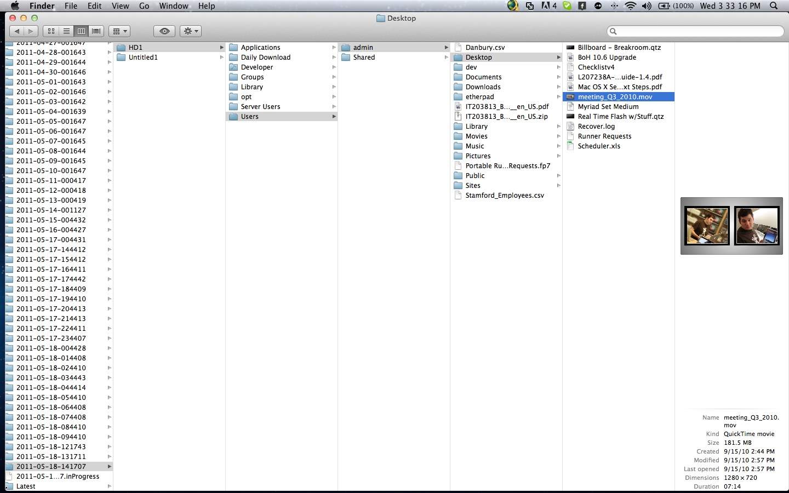The image size is (789, 493).
Task: Click the Adobe updater menu bar icon
Action: [x=549, y=6]
